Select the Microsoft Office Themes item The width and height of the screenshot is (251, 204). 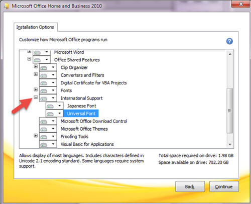84,129
